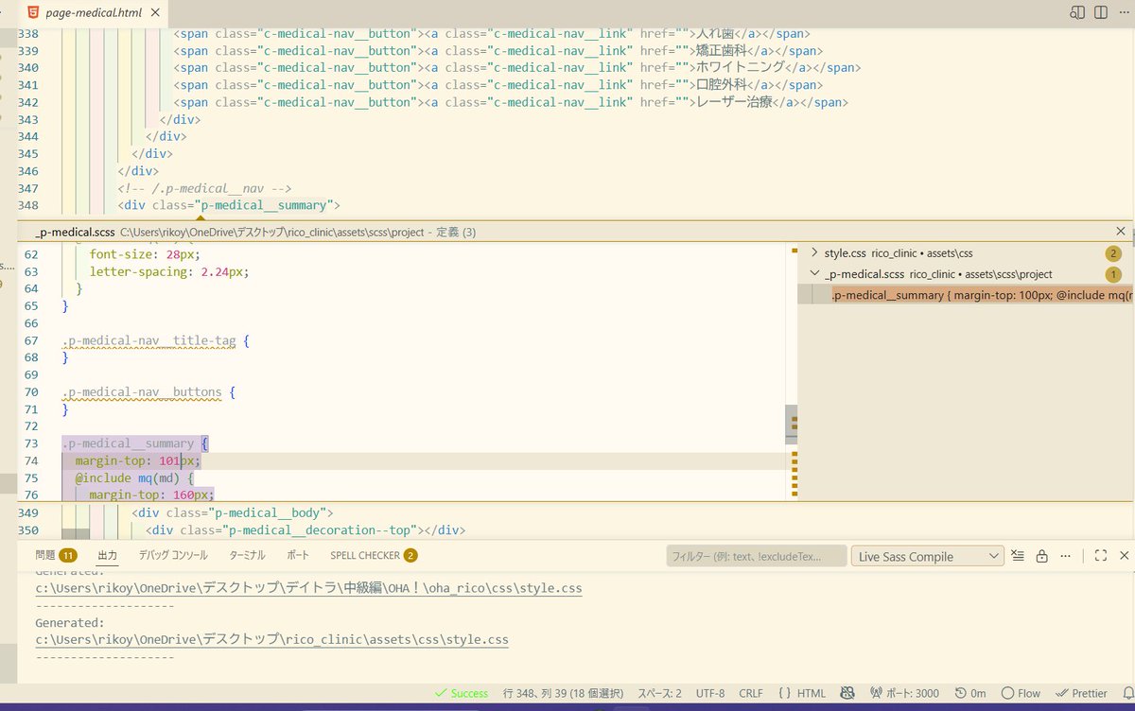The image size is (1135, 711).
Task: Click the 0m time tracker status item
Action: pyautogui.click(x=970, y=693)
